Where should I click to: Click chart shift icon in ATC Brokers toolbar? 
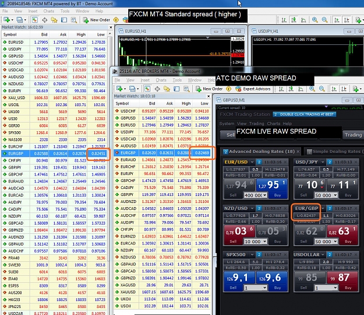(344, 89)
